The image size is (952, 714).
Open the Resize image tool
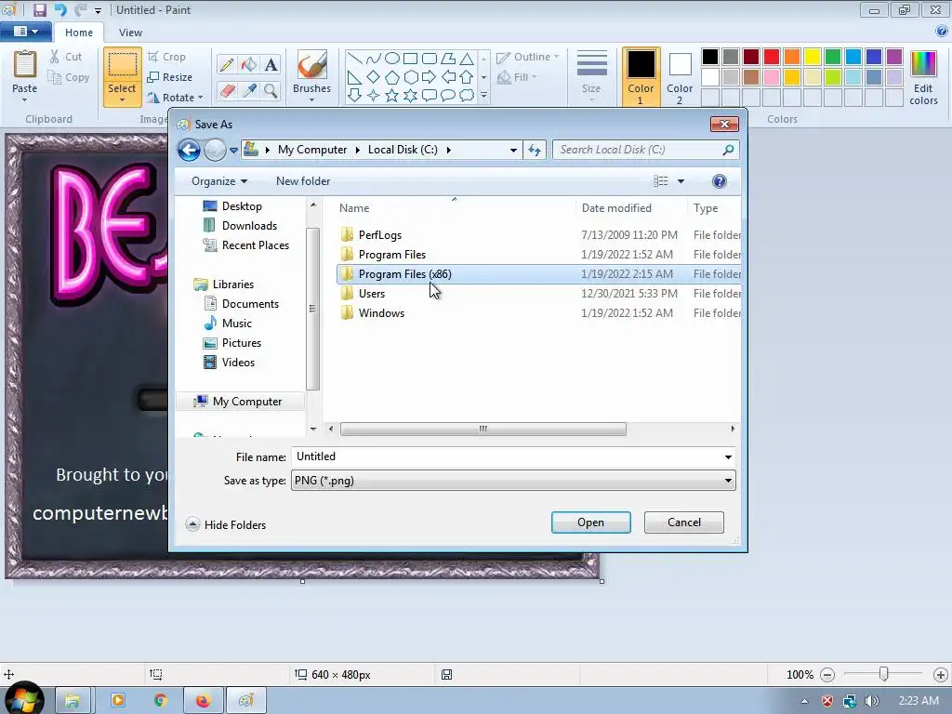coord(170,77)
